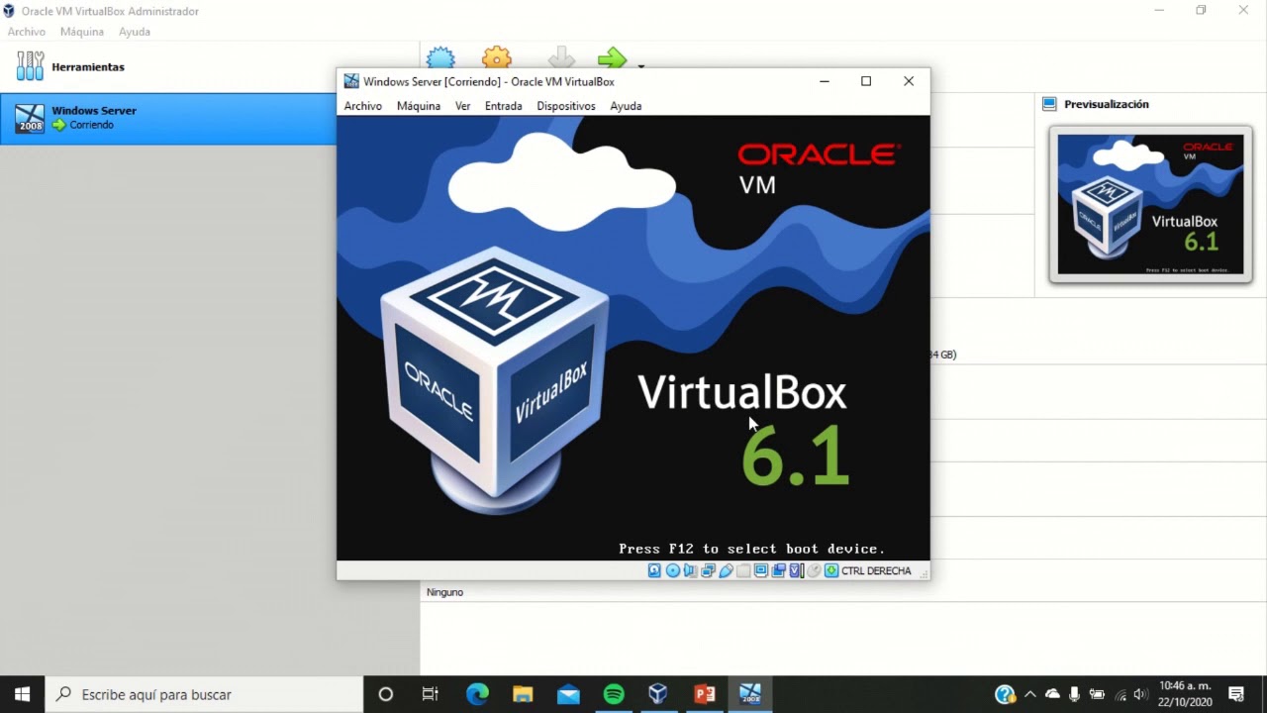Click the recording status icon
Image resolution: width=1267 pixels, height=713 pixels.
coord(778,570)
